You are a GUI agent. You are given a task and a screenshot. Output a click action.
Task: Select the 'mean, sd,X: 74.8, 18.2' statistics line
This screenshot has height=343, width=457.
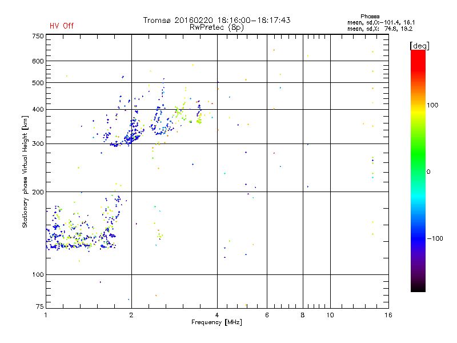point(380,29)
